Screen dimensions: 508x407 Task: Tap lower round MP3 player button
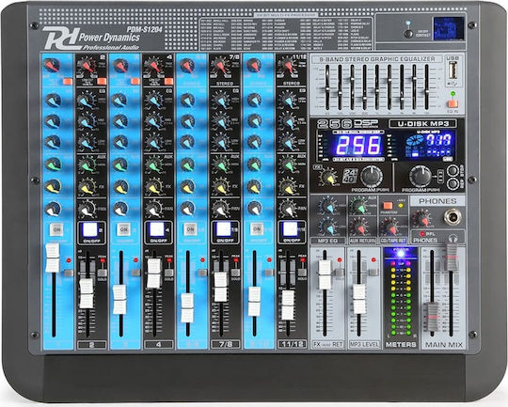(x=452, y=183)
